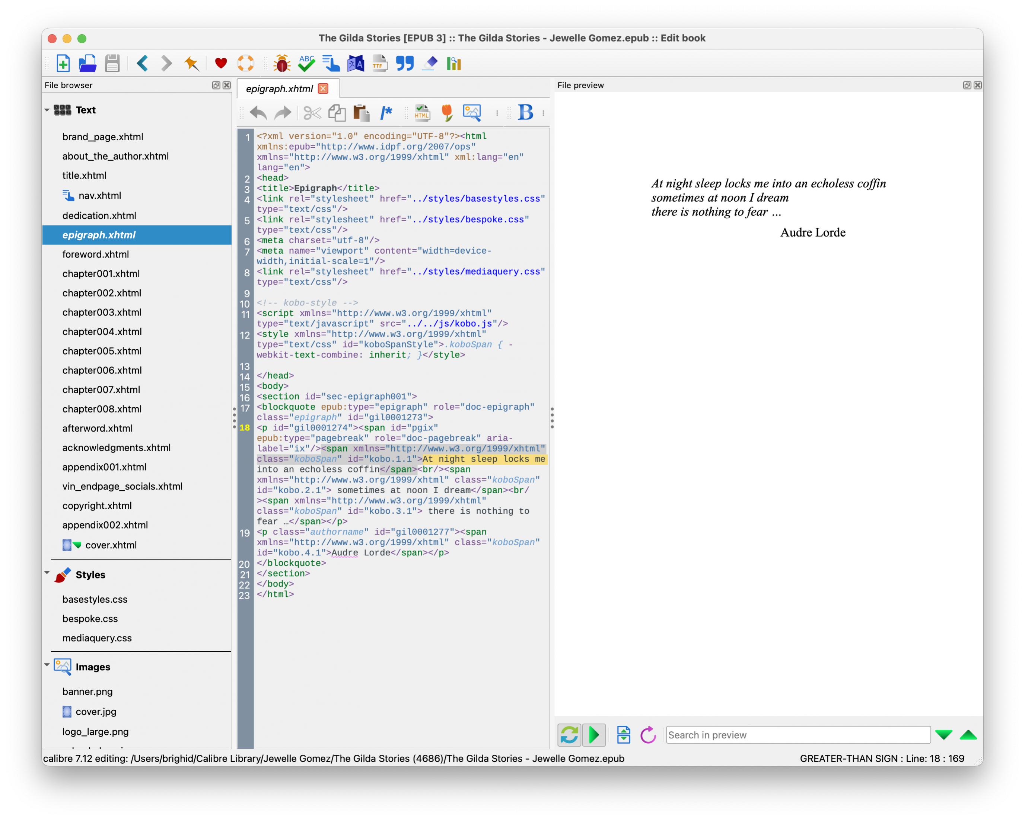Click the color tulip icon
Screen dimensions: 1025x821
coord(446,113)
